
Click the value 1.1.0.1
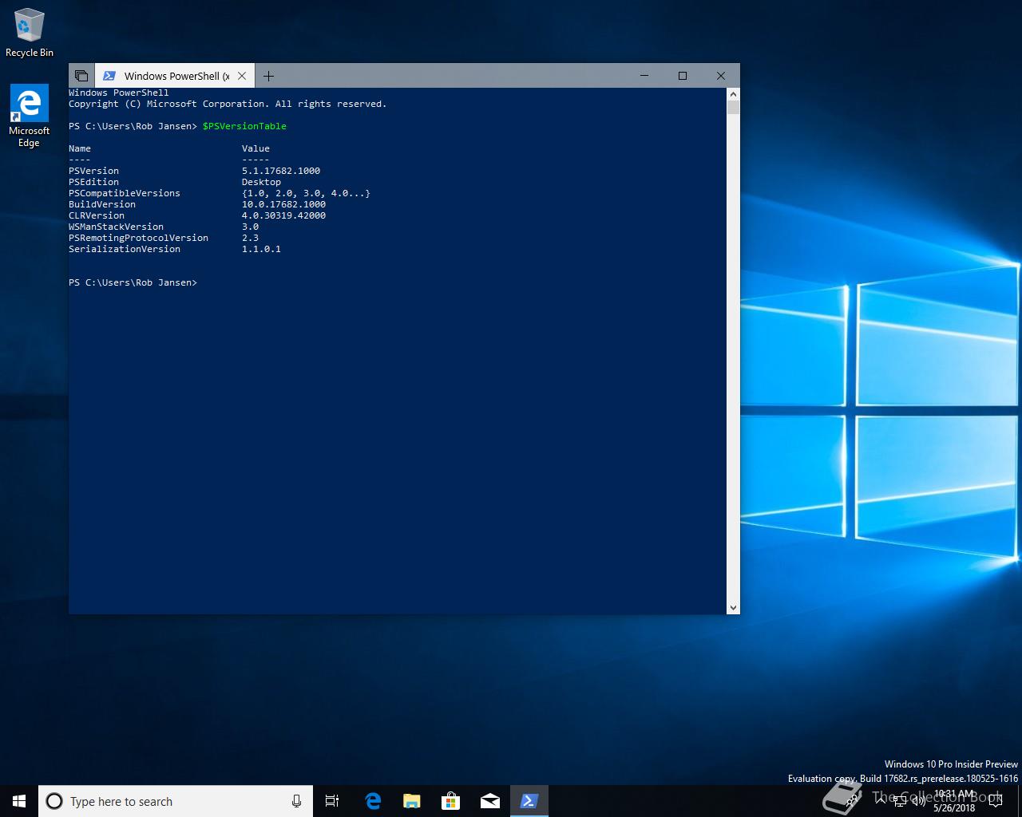[261, 249]
